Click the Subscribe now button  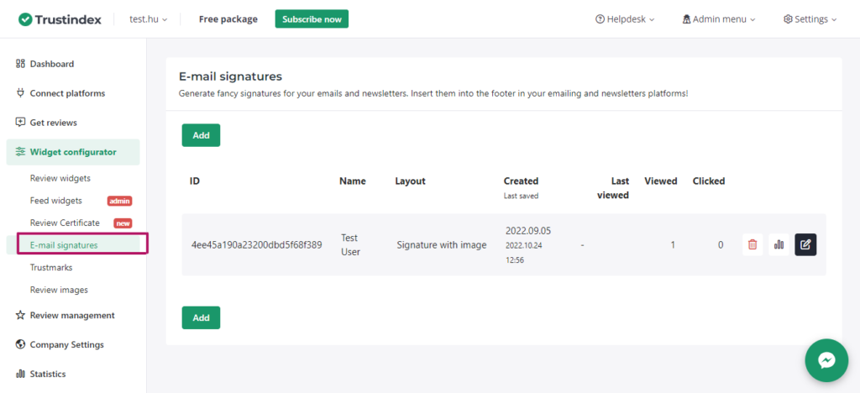(312, 19)
